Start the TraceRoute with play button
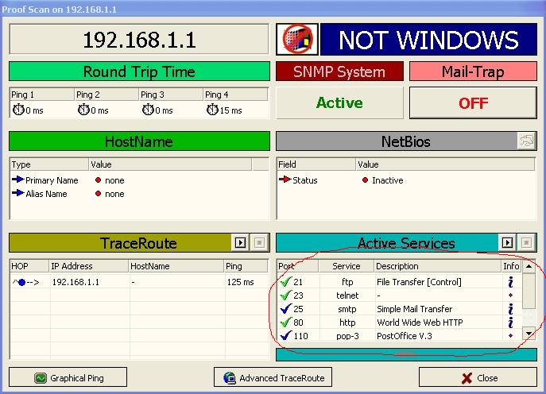Image resolution: width=546 pixels, height=394 pixels. [x=240, y=242]
